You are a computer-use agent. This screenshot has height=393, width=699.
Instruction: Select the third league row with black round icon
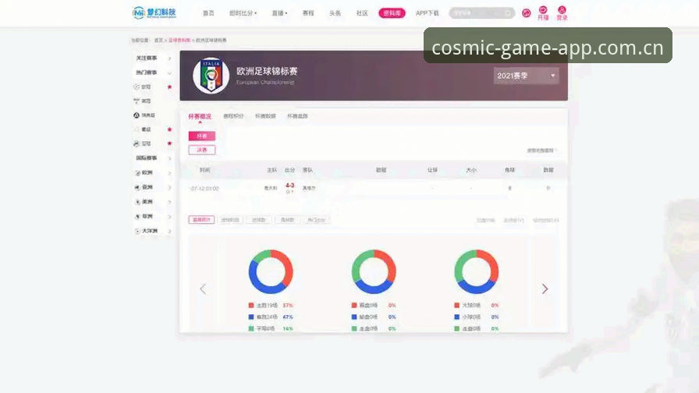(x=137, y=115)
